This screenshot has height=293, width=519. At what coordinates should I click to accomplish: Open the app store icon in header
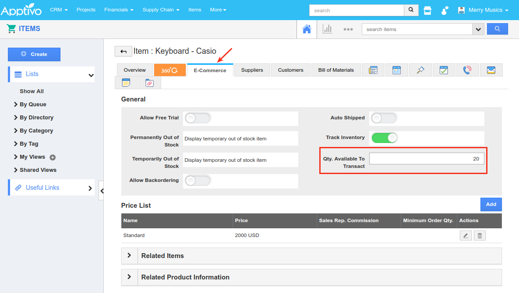tap(427, 10)
